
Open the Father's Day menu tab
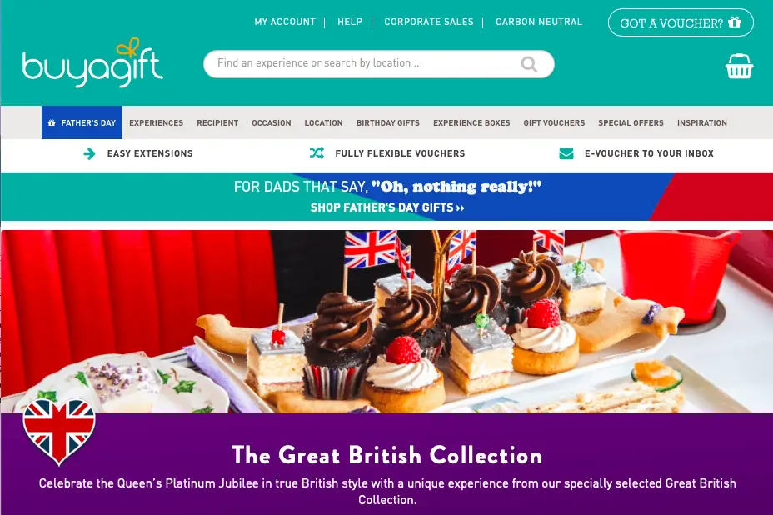coord(82,122)
